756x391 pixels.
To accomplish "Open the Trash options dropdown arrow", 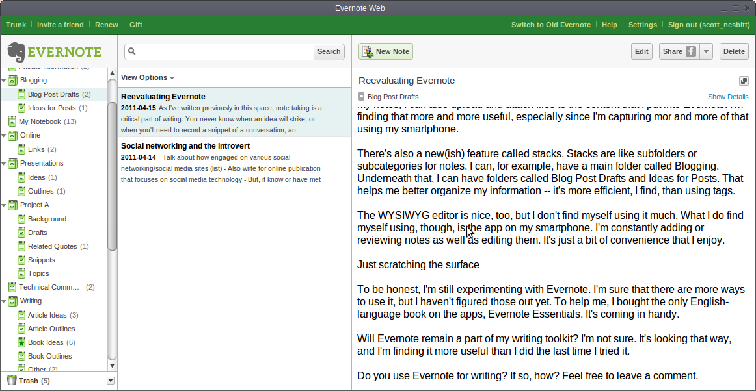I will click(110, 381).
